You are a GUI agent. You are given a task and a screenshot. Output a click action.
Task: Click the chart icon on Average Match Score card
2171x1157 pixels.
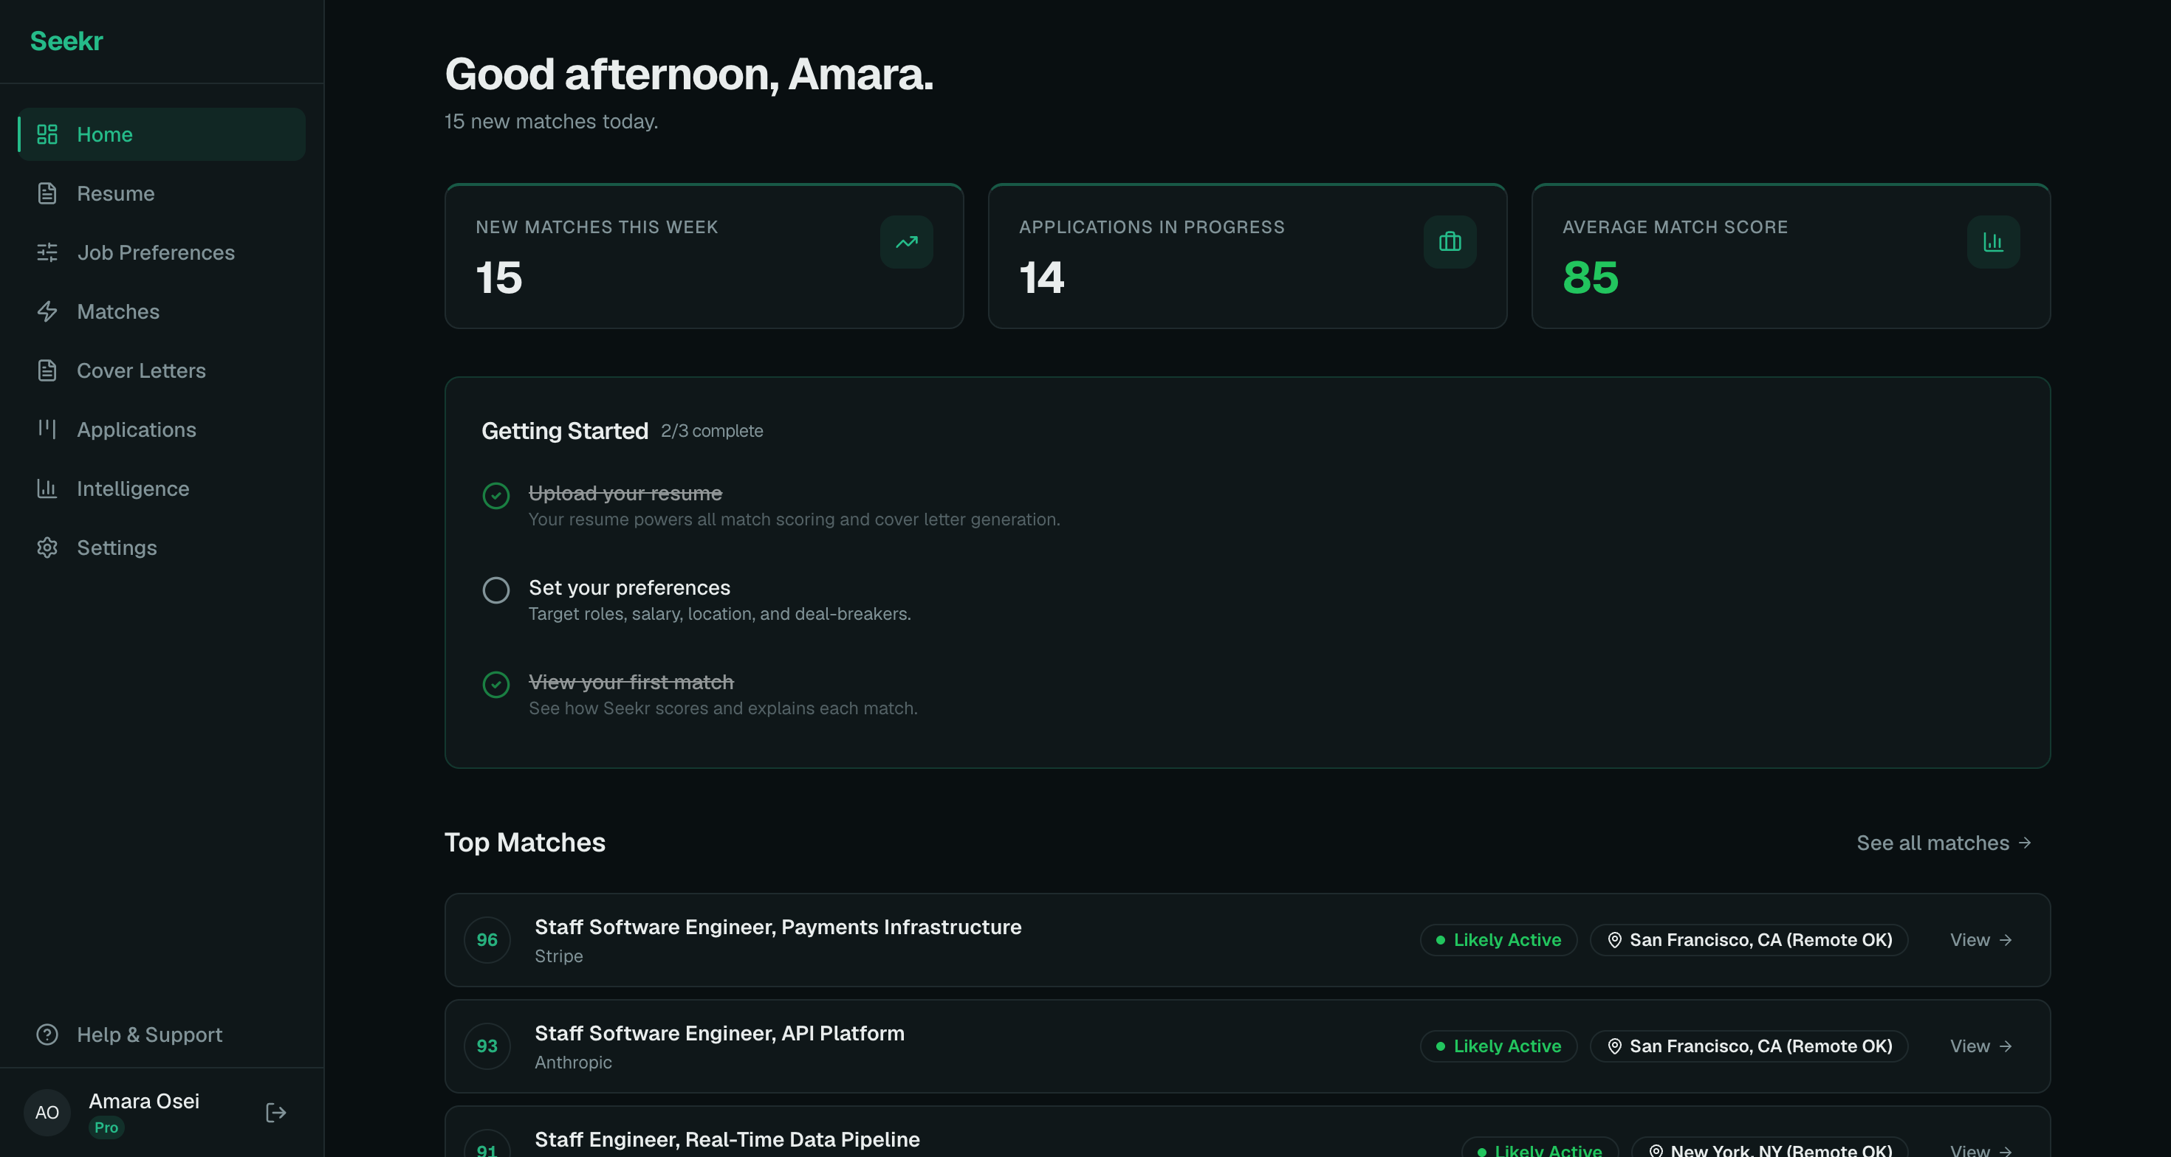point(1992,243)
